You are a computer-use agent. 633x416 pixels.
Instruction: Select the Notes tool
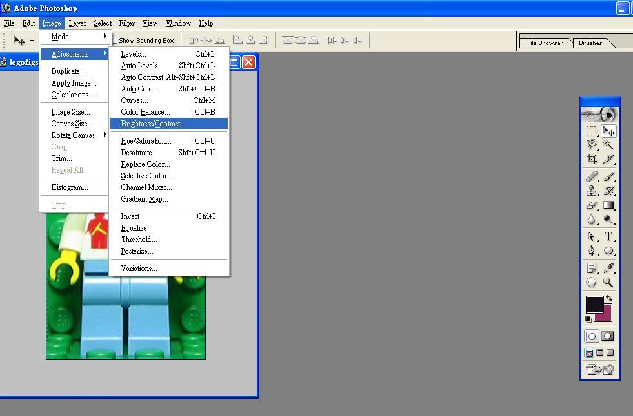pos(592,268)
